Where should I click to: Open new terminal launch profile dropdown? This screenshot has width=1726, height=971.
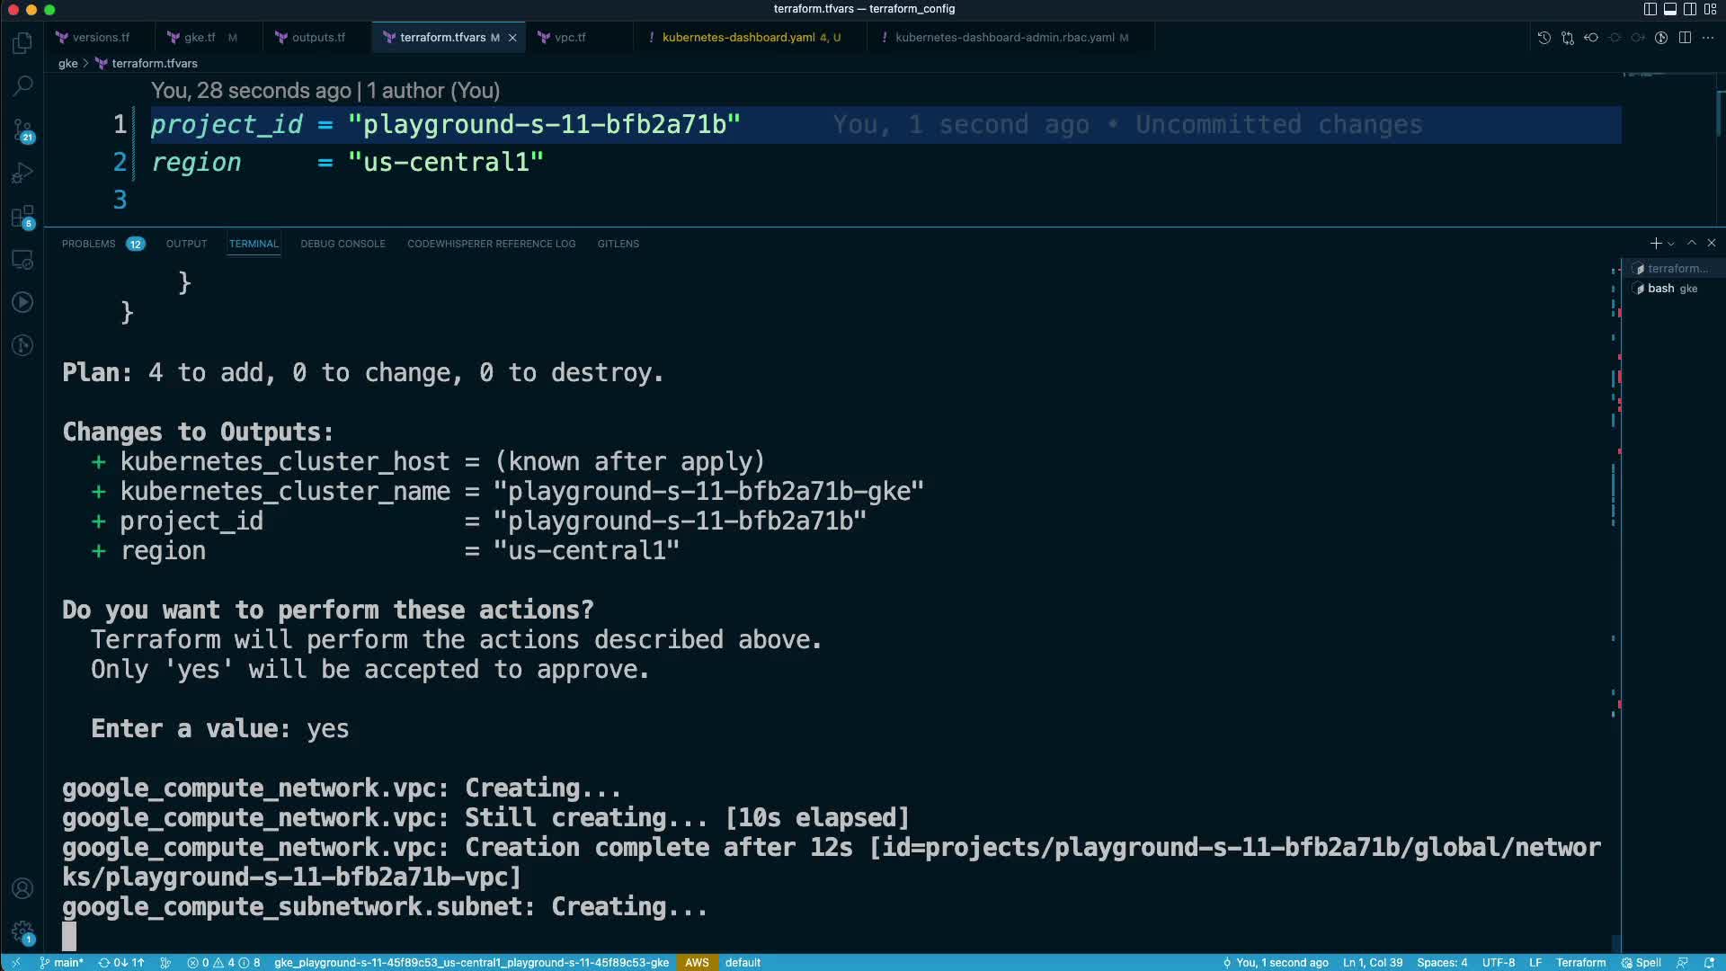click(x=1671, y=244)
